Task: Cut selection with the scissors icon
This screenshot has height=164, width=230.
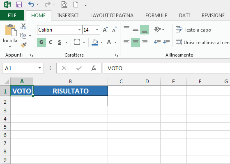Action: pyautogui.click(x=23, y=26)
